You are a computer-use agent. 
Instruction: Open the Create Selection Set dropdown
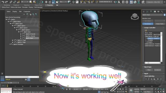pyautogui.click(x=106, y=2)
